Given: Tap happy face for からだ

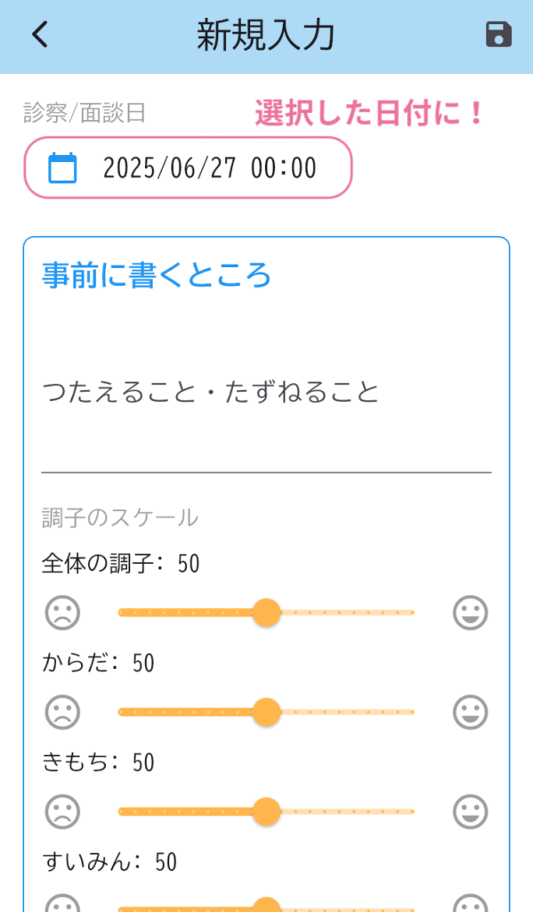Looking at the screenshot, I should (470, 712).
